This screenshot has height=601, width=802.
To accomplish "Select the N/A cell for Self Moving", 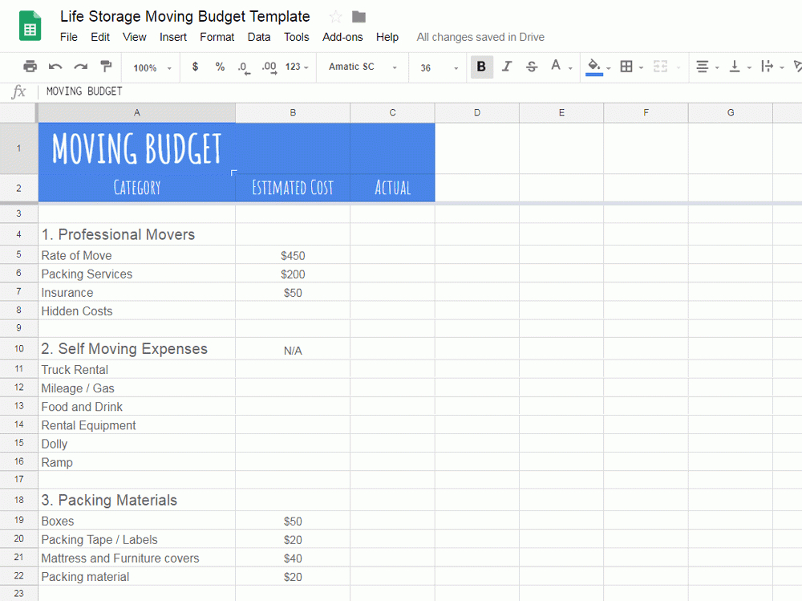I will pos(293,349).
